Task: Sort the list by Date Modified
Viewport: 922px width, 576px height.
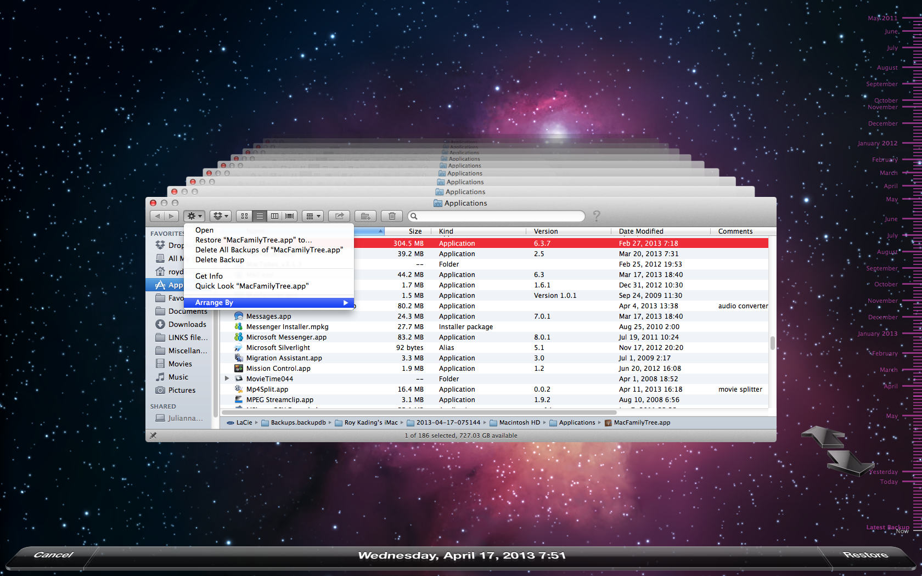Action: tap(661, 231)
